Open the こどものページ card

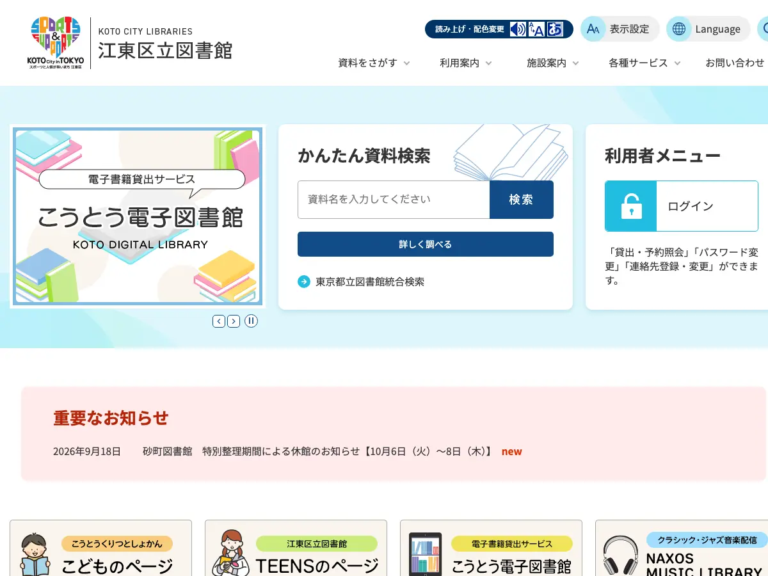pyautogui.click(x=100, y=548)
